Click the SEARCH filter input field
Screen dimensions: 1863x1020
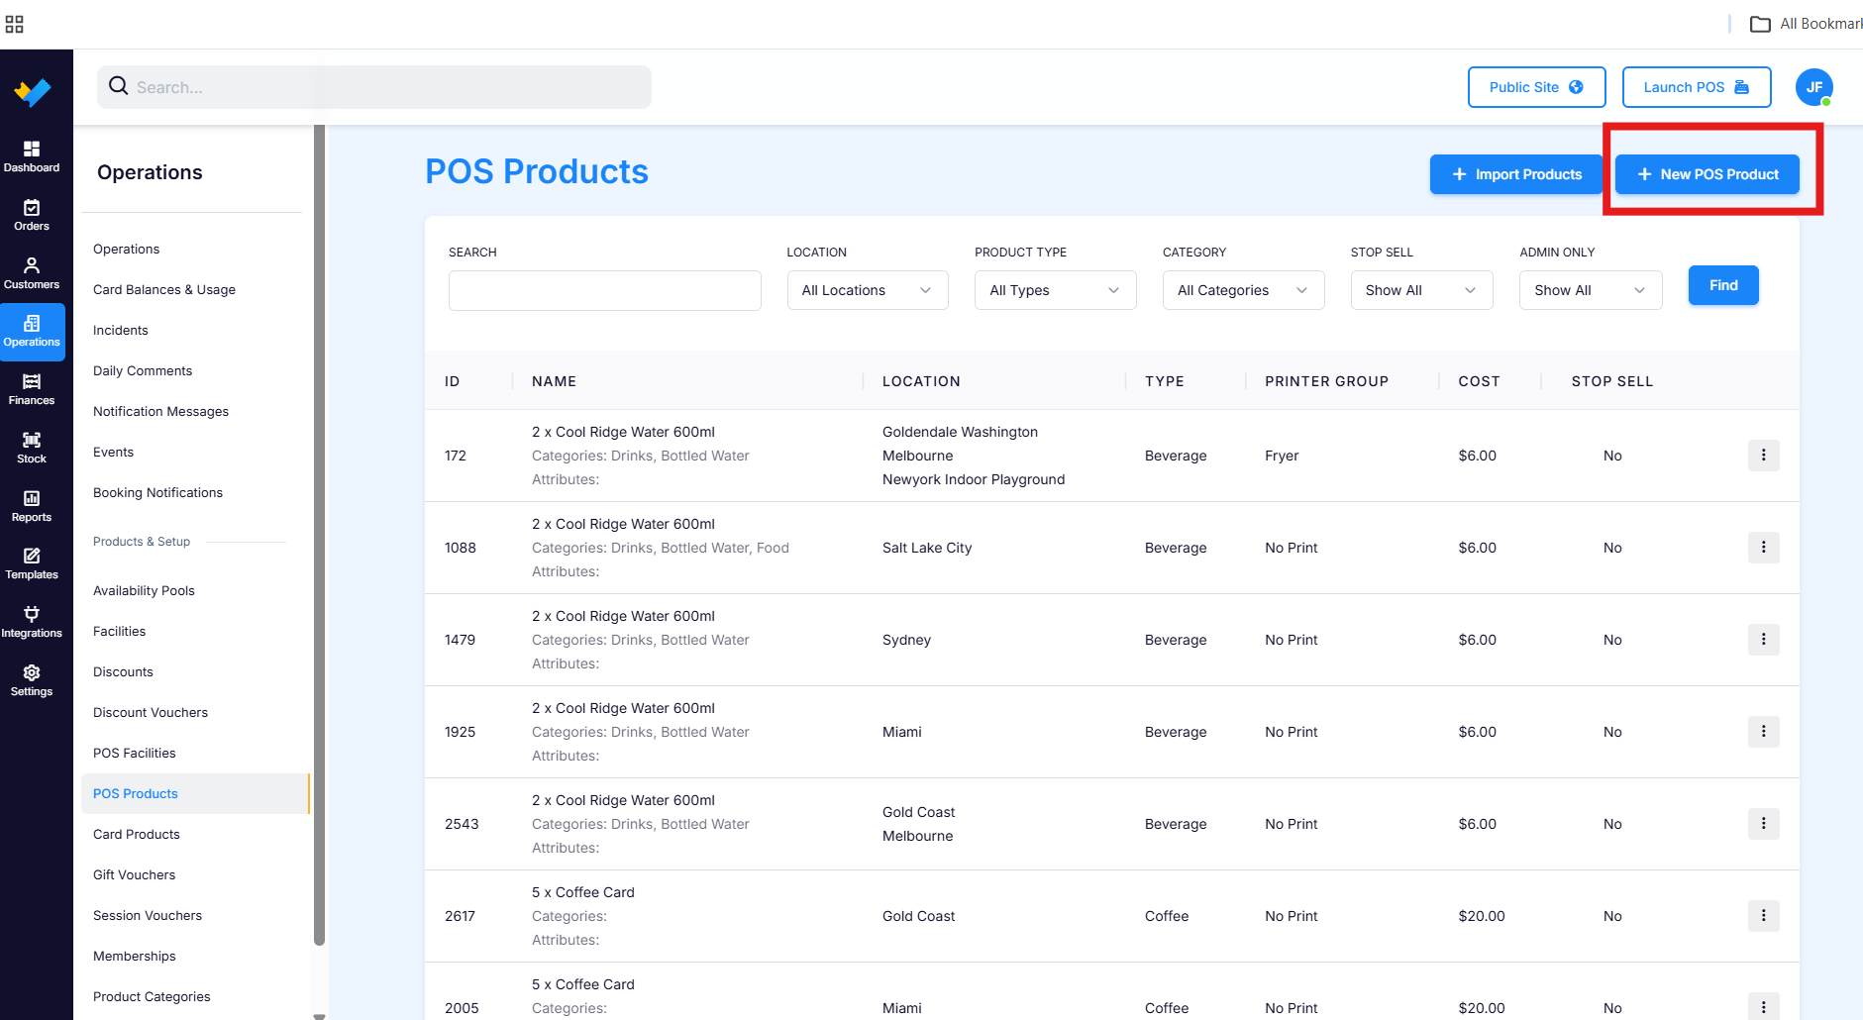pos(605,290)
